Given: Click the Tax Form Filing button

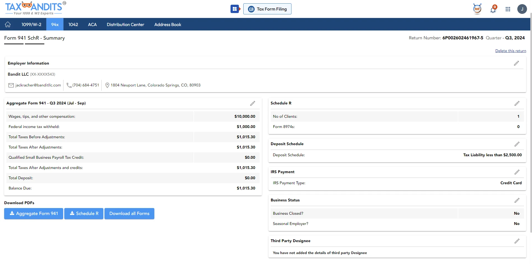Looking at the screenshot, I should (x=267, y=9).
